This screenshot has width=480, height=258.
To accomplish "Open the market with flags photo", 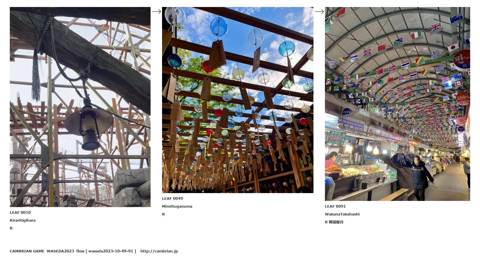I will (x=397, y=104).
